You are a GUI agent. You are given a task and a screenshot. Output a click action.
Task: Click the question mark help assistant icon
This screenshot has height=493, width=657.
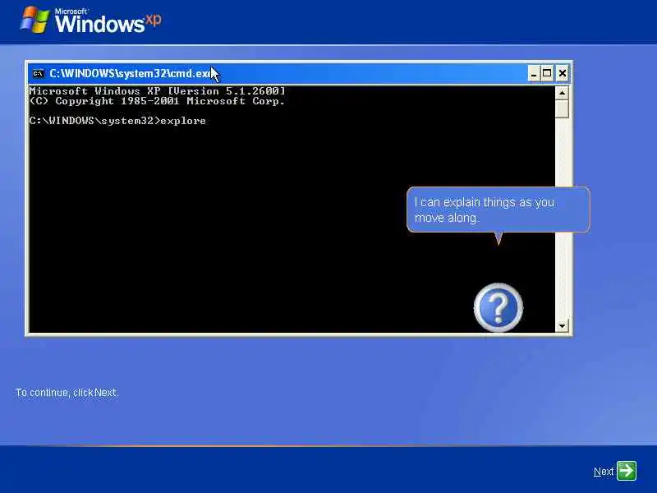498,307
